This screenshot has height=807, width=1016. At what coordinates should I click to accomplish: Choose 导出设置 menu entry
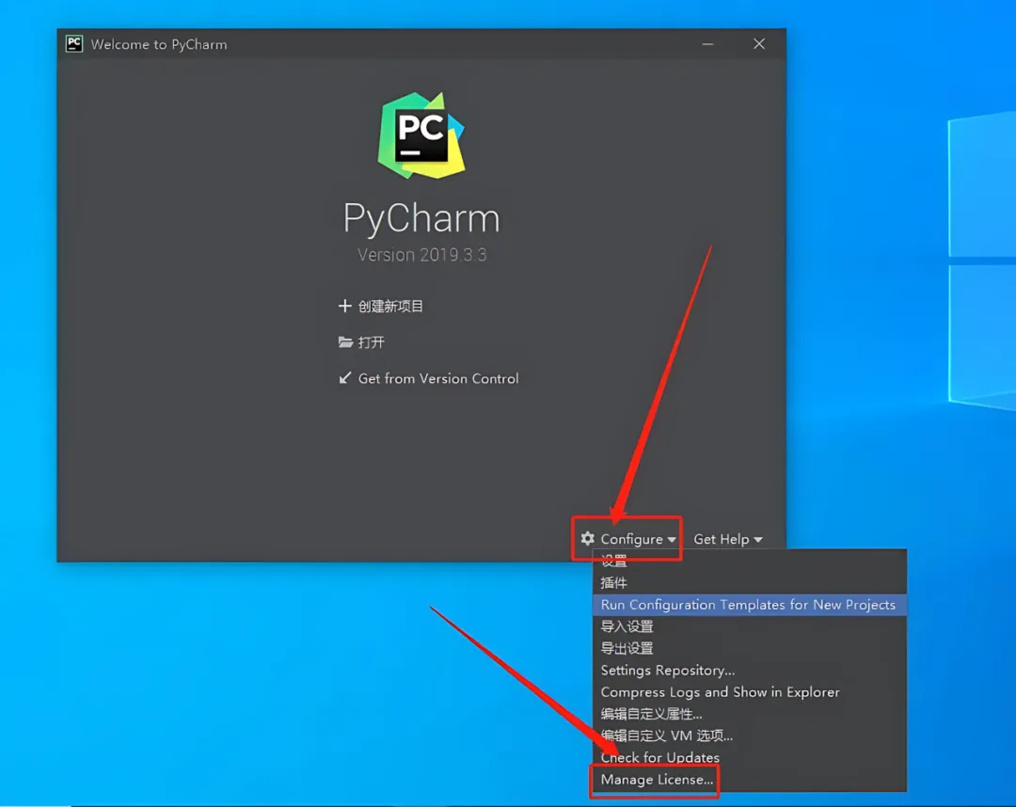750,648
